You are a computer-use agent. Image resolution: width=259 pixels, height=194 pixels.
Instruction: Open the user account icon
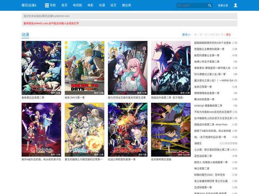point(236,5)
